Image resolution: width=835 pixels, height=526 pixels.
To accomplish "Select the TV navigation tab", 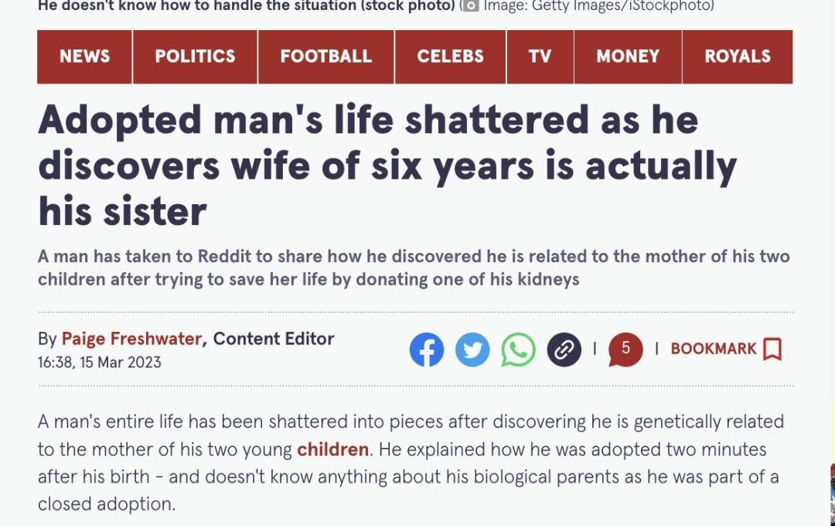I will [x=540, y=56].
